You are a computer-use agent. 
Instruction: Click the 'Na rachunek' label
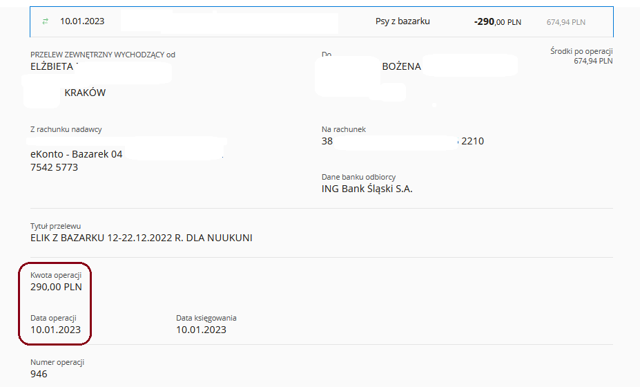pos(343,129)
